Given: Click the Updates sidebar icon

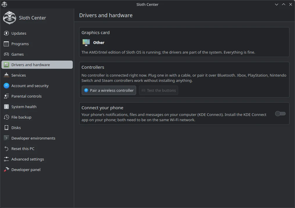Looking at the screenshot, I should point(6,33).
